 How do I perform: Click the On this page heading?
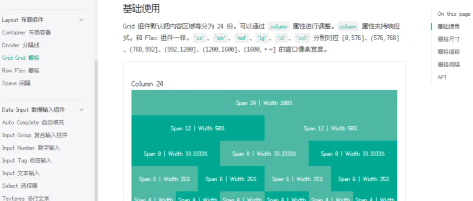pos(454,14)
